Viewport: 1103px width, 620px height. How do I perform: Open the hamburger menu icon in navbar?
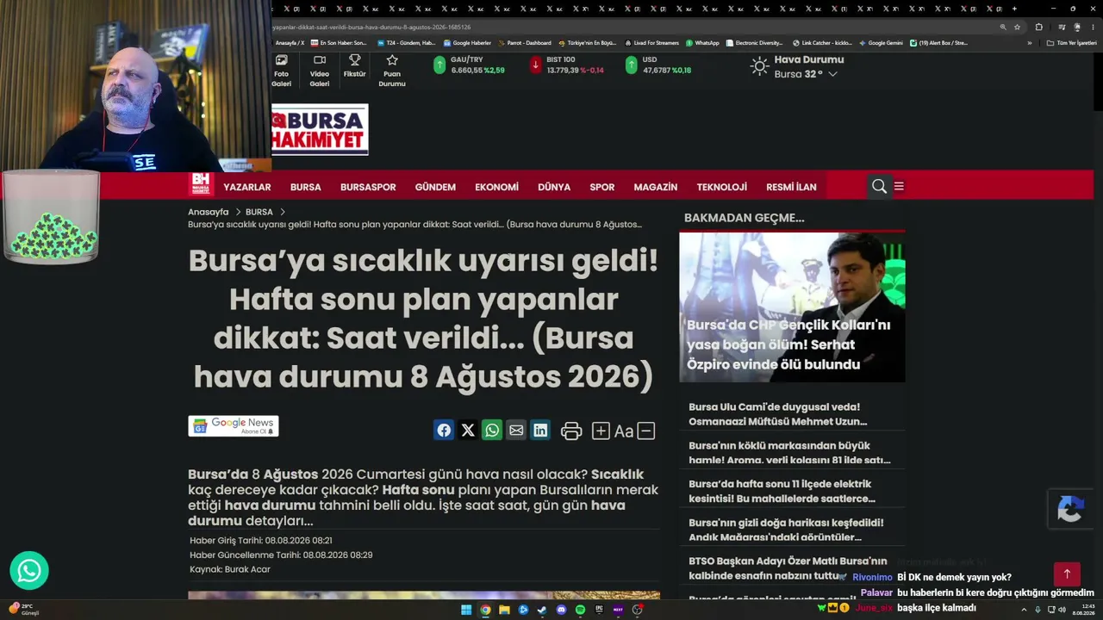tap(899, 186)
